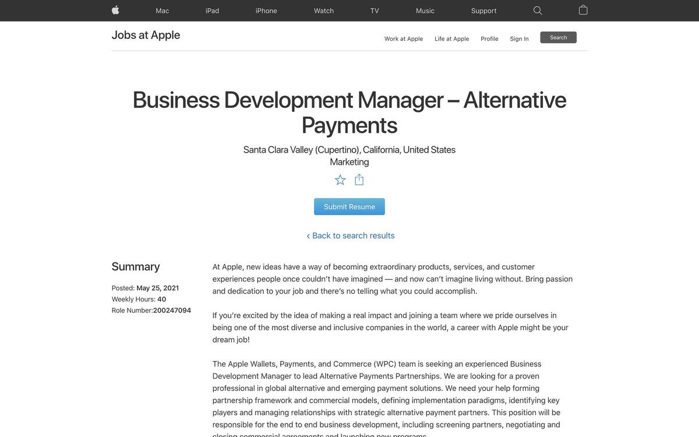
Task: Go to Profile page
Action: [x=489, y=39]
